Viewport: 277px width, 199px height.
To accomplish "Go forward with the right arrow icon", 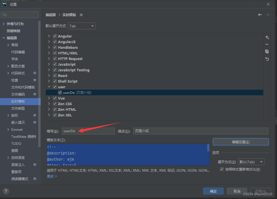I will click(267, 15).
